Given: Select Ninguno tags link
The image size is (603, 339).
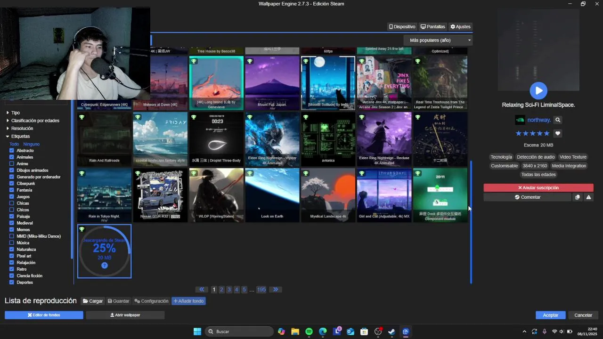Looking at the screenshot, I should [32, 144].
